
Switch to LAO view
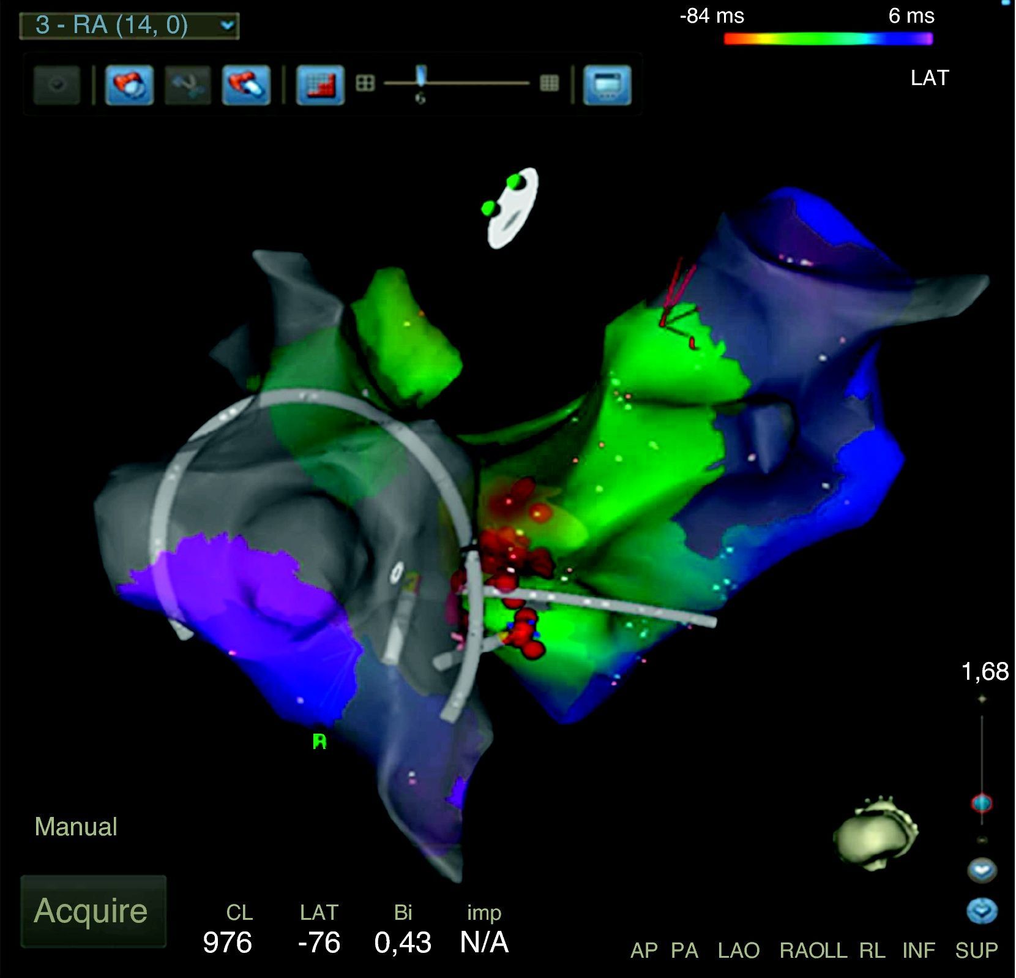tap(738, 950)
